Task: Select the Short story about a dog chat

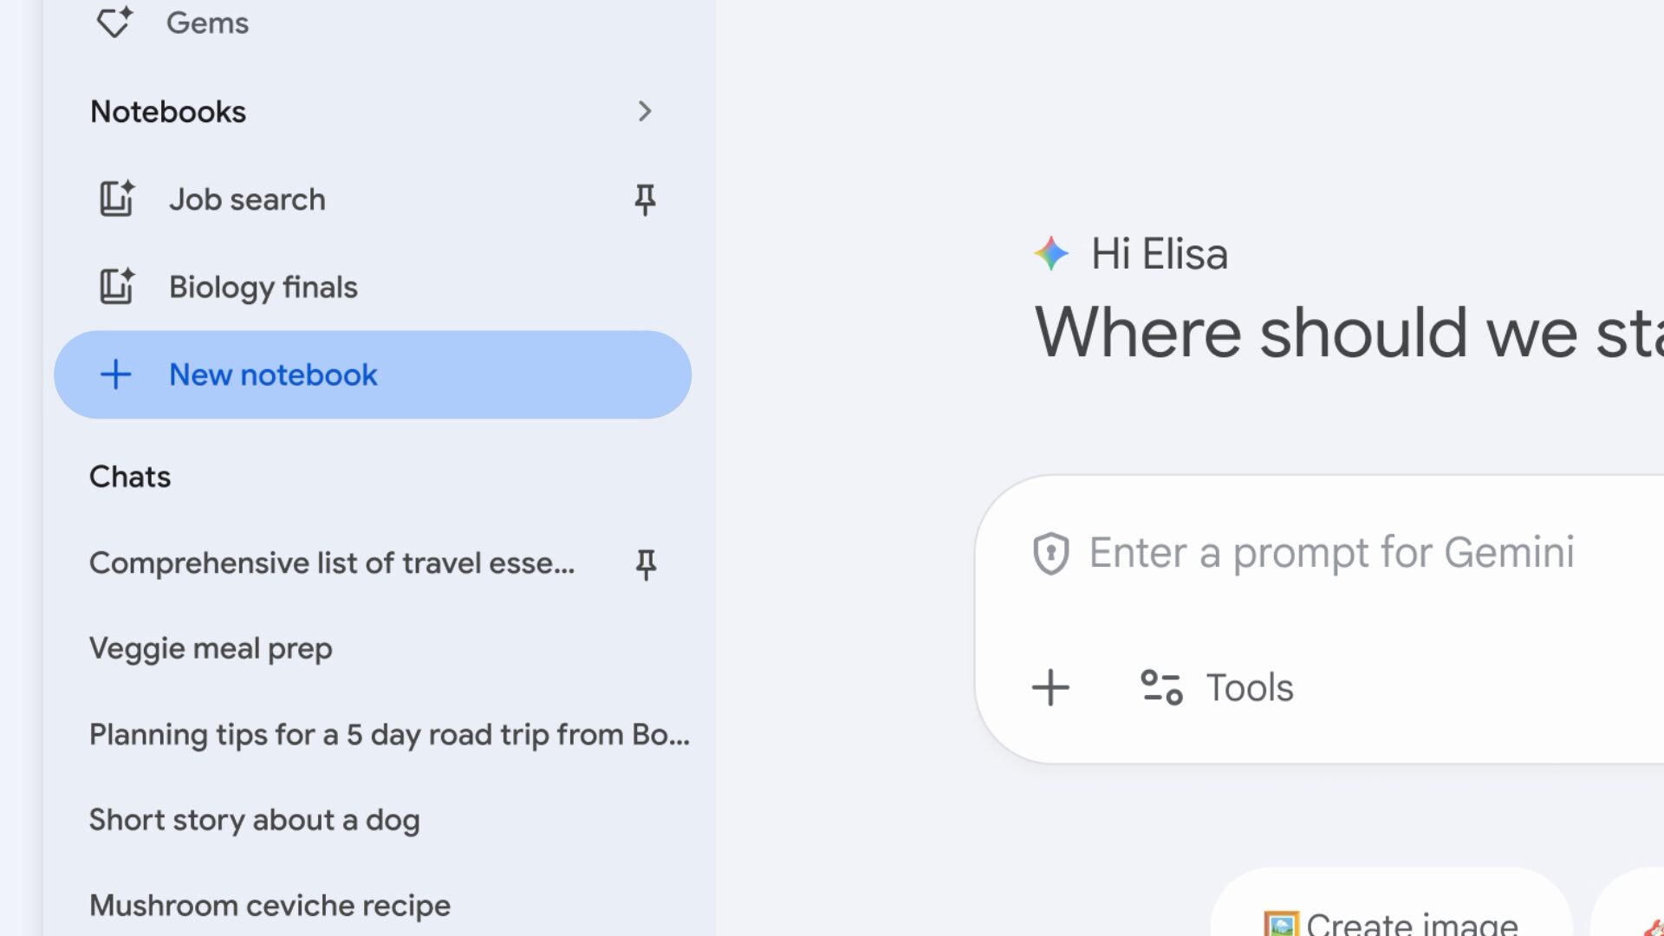Action: (x=254, y=820)
